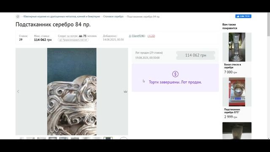Open 'Подстаканник серебро 875' item image
This screenshot has height=152, width=270.
coord(237,92)
